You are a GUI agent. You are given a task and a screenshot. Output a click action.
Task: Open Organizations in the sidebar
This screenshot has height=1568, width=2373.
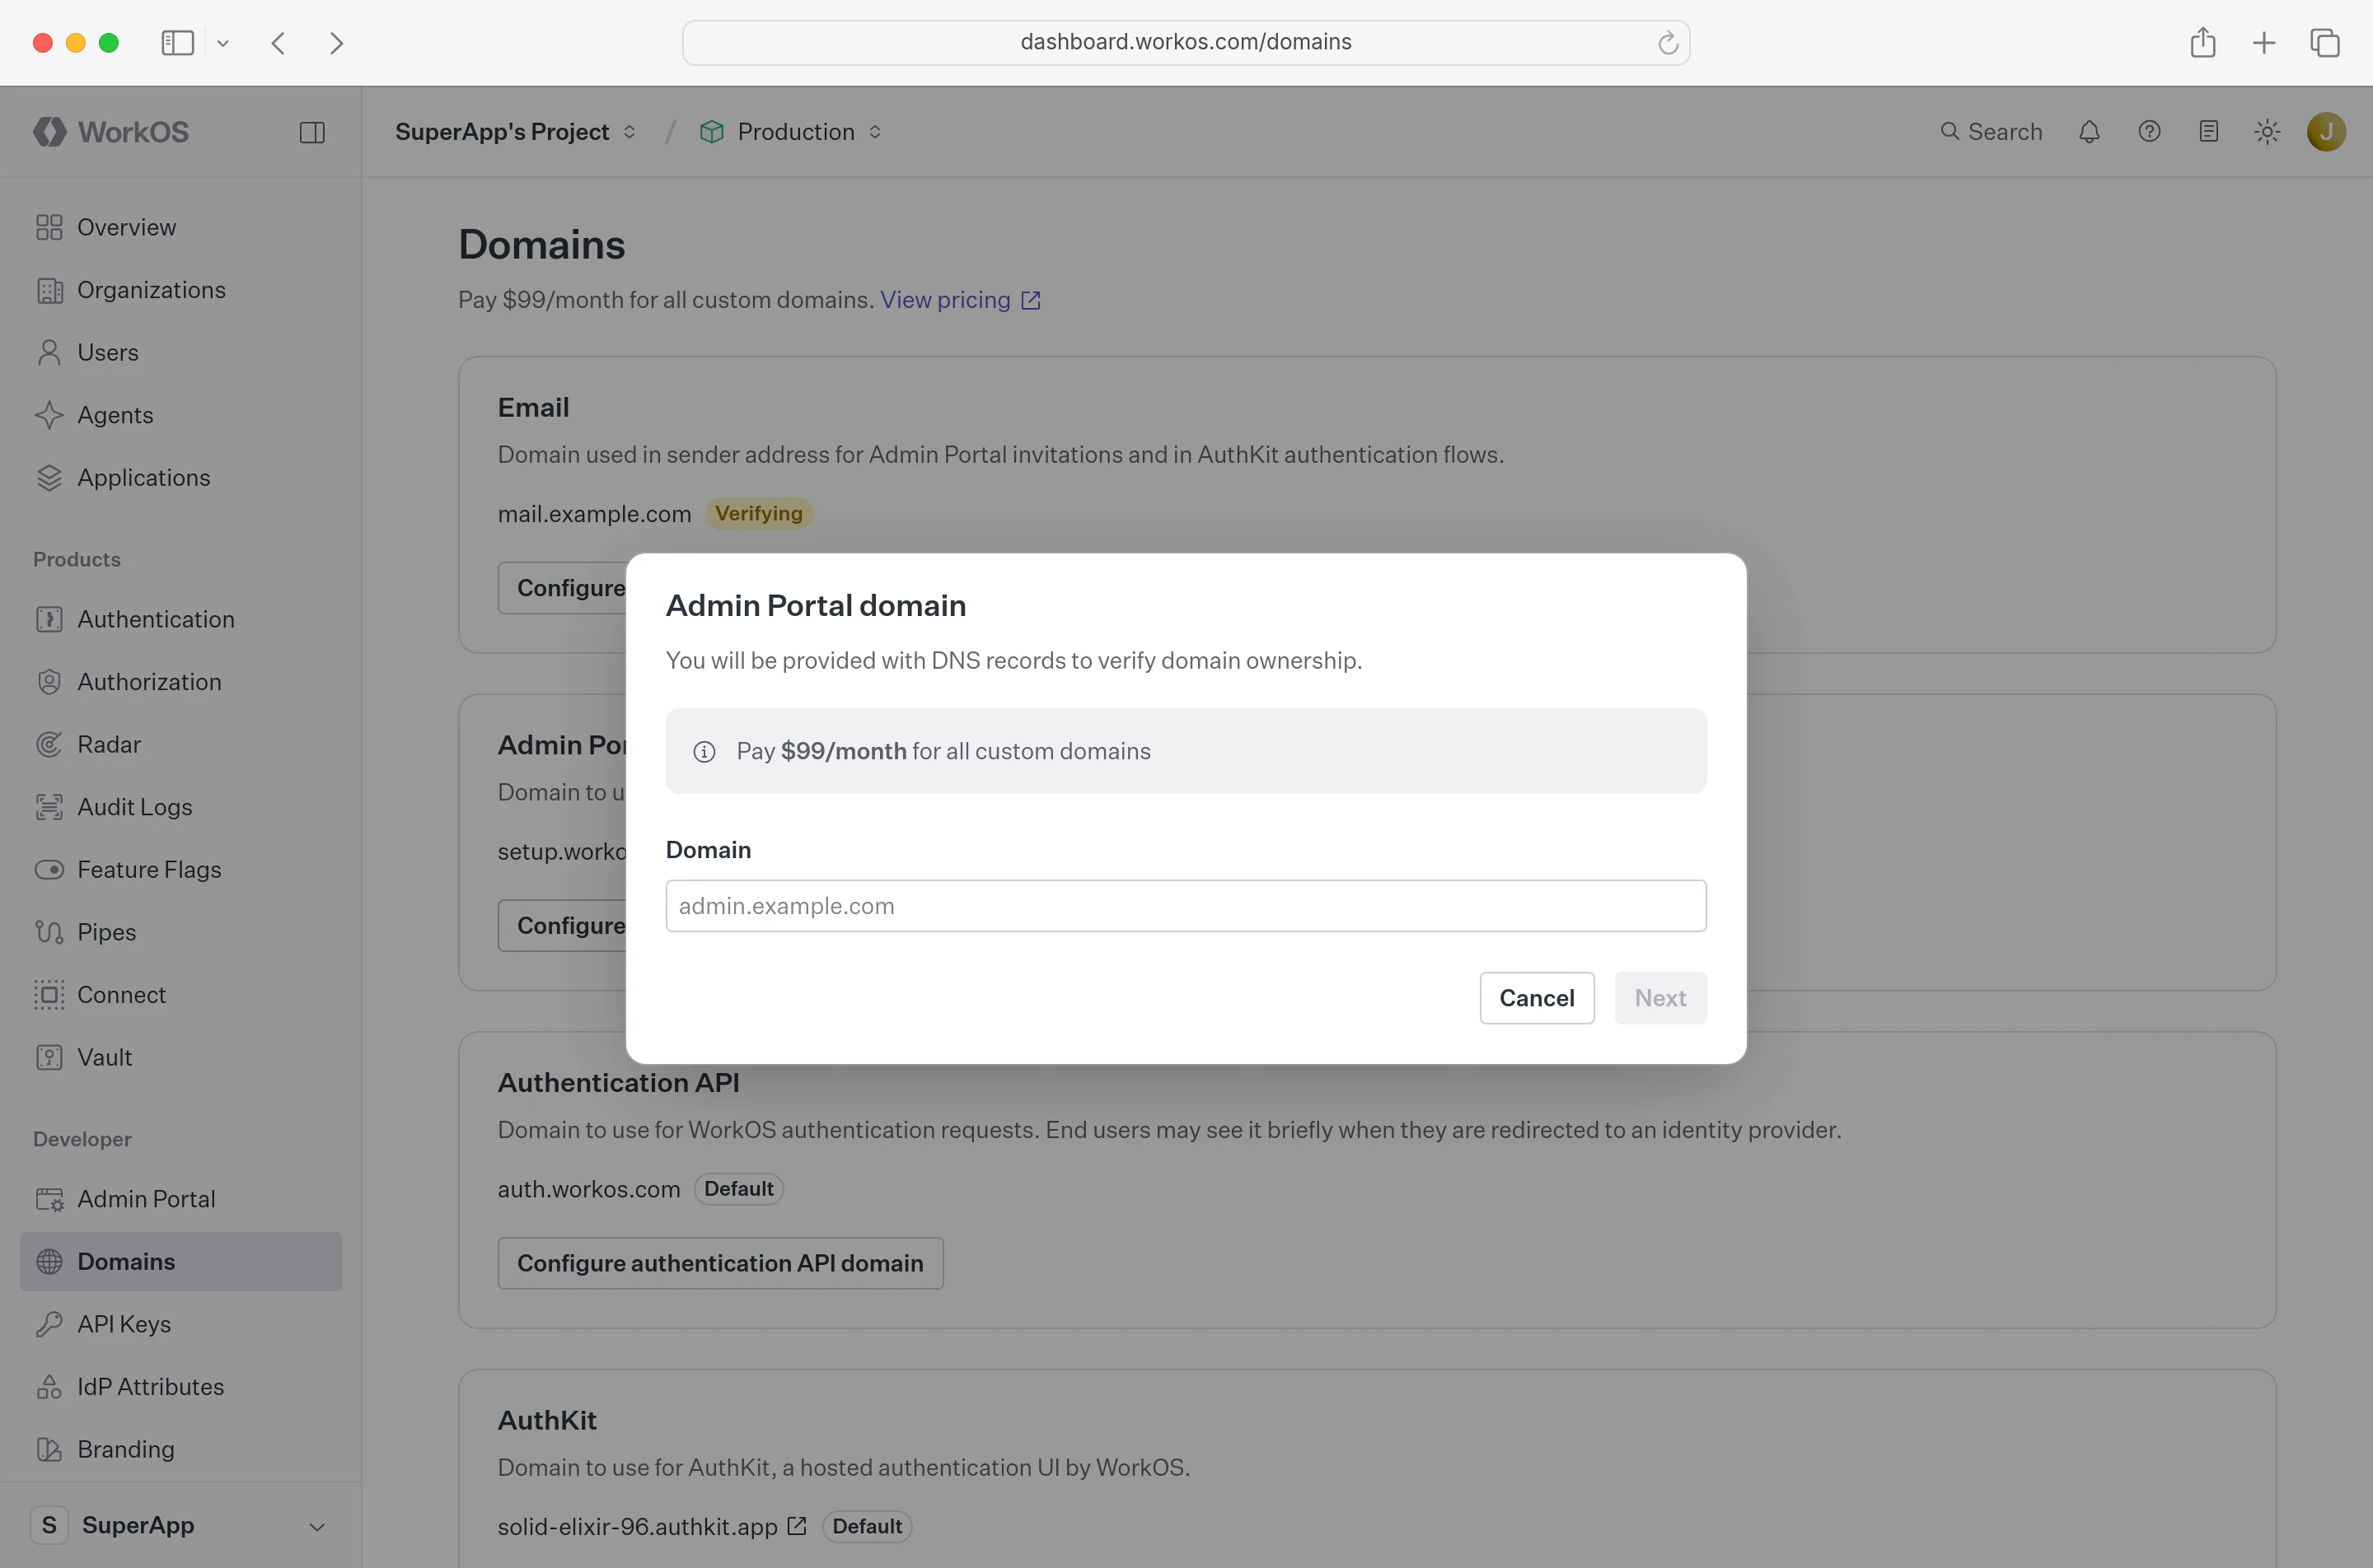181,290
